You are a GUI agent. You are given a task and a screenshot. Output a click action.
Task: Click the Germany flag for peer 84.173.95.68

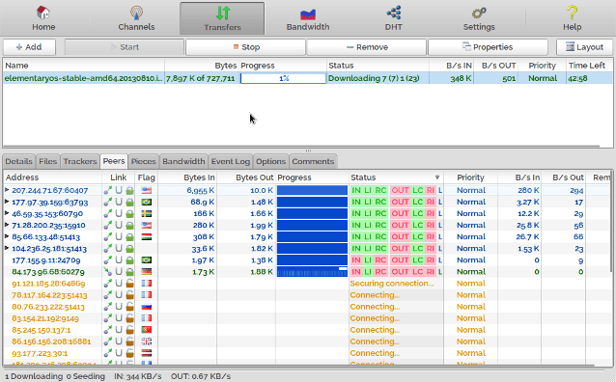[x=147, y=272]
